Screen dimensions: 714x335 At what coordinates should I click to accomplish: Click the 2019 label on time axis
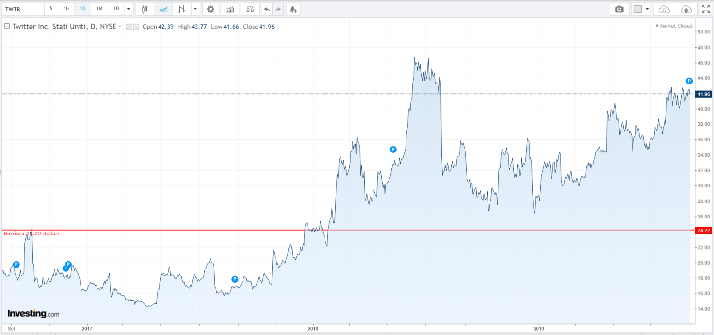[538, 329]
